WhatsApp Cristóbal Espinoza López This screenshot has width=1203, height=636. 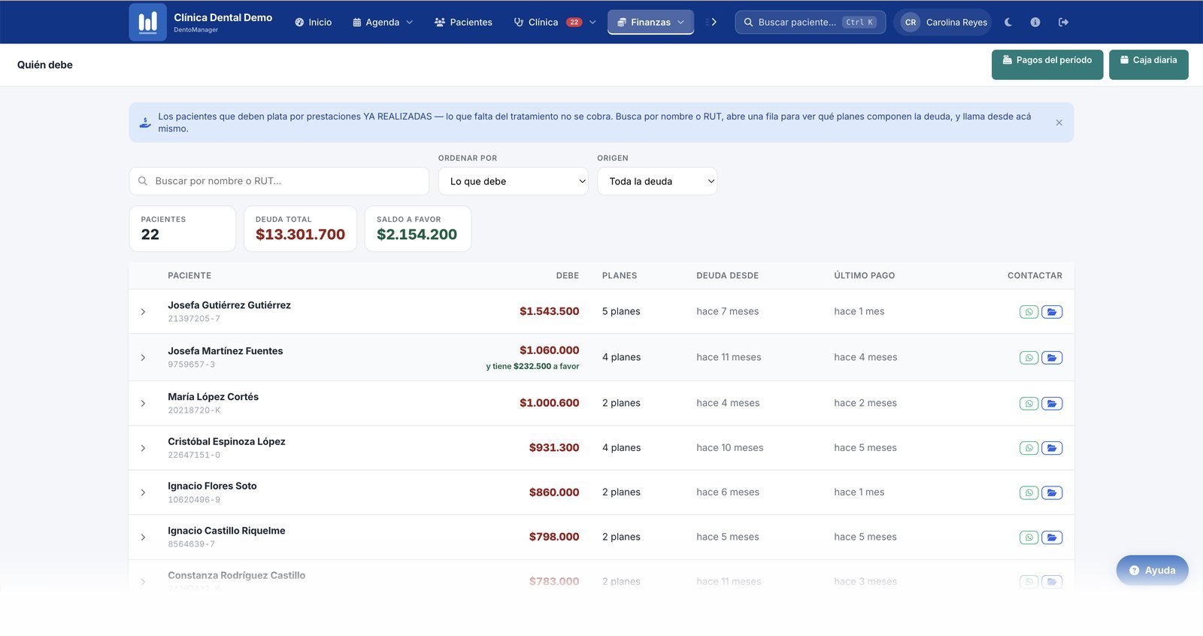coord(1029,448)
